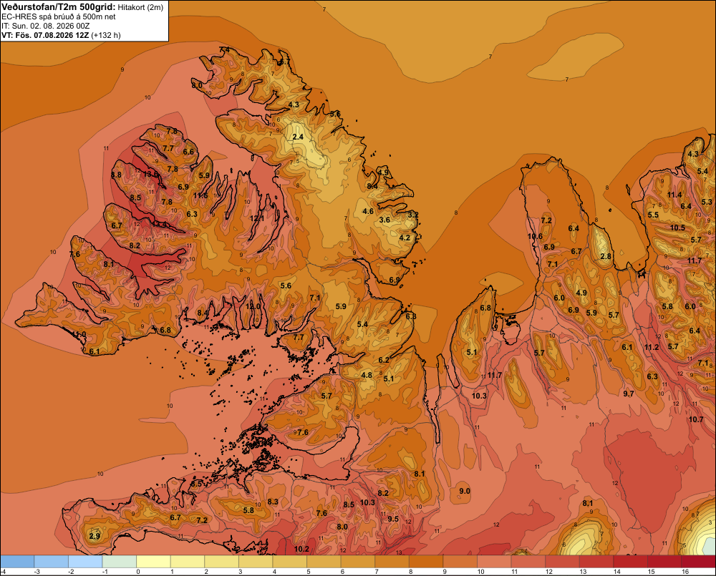716x576 pixels.
Task: Click the 3.2 temperature value
Action: [413, 215]
